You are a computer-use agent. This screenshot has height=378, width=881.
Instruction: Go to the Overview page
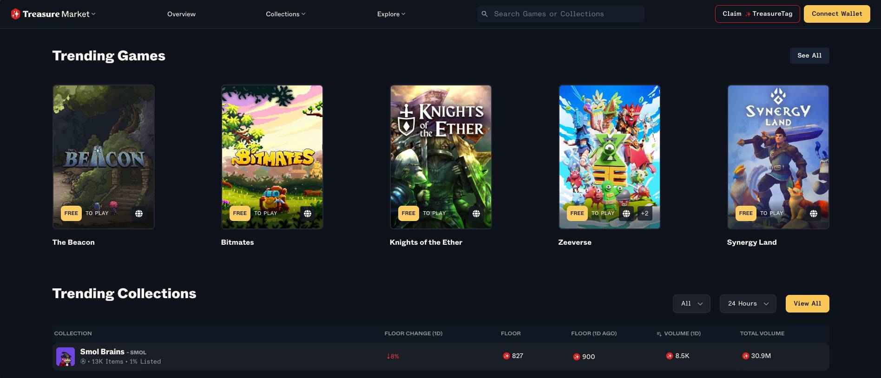click(181, 14)
